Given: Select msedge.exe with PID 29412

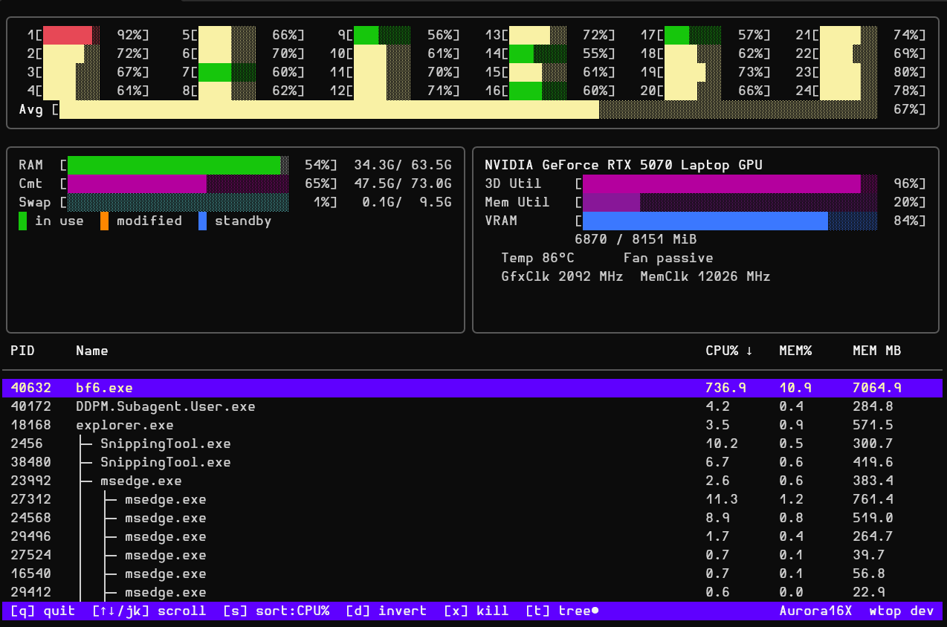Looking at the screenshot, I should coord(473,592).
